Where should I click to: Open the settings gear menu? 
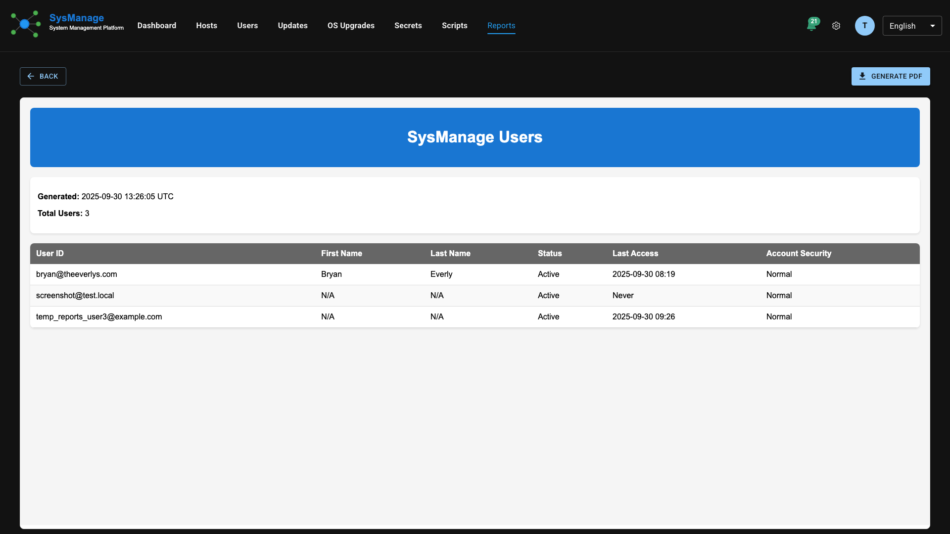836,25
